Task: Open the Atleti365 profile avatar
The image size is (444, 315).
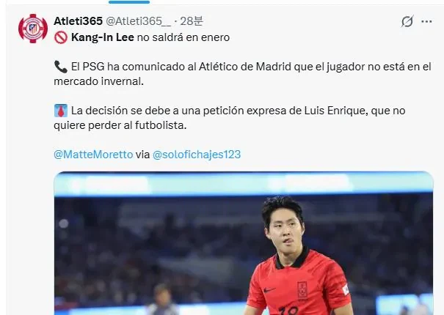Action: coord(33,29)
